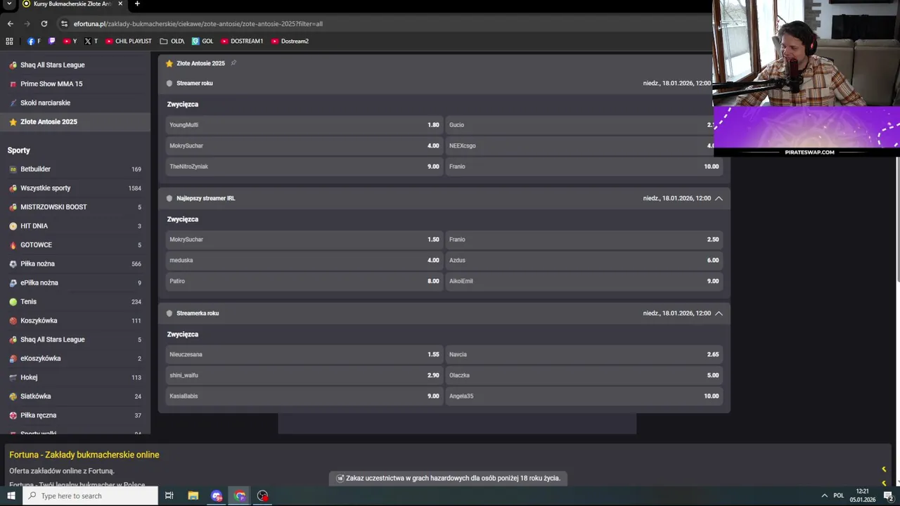Open eKoszykówka category

coord(75,358)
